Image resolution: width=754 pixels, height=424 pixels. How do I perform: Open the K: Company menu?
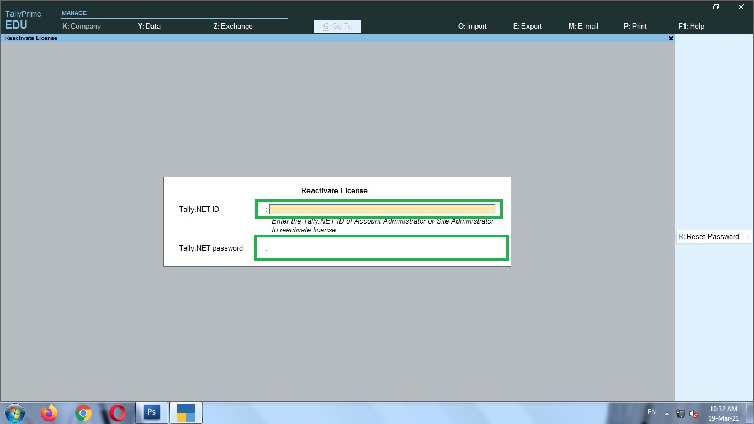pyautogui.click(x=82, y=26)
